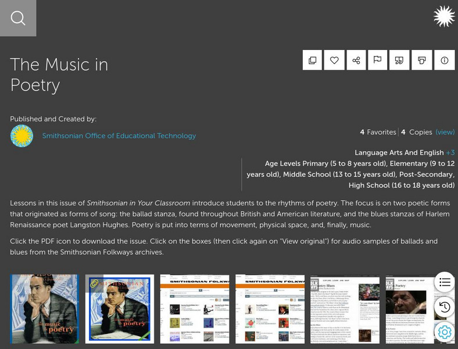The image size is (458, 349).
Task: Click the Smithsonian sunburst logo
Action: point(445,16)
